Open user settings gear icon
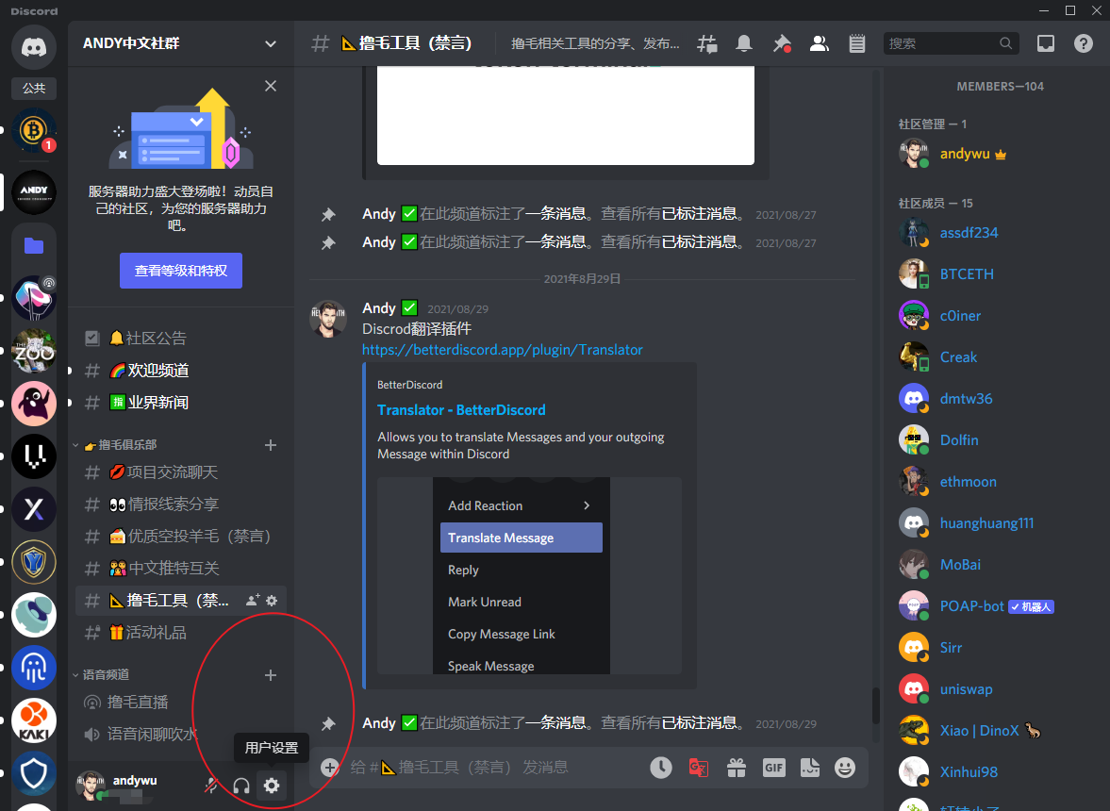The height and width of the screenshot is (811, 1110). click(x=271, y=786)
